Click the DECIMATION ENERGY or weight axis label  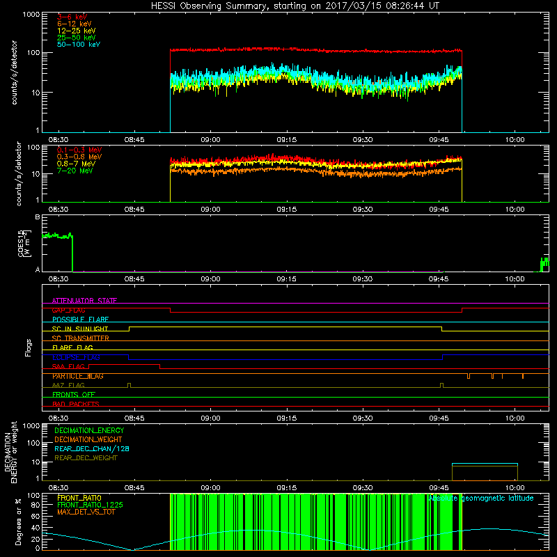[x=10, y=452]
